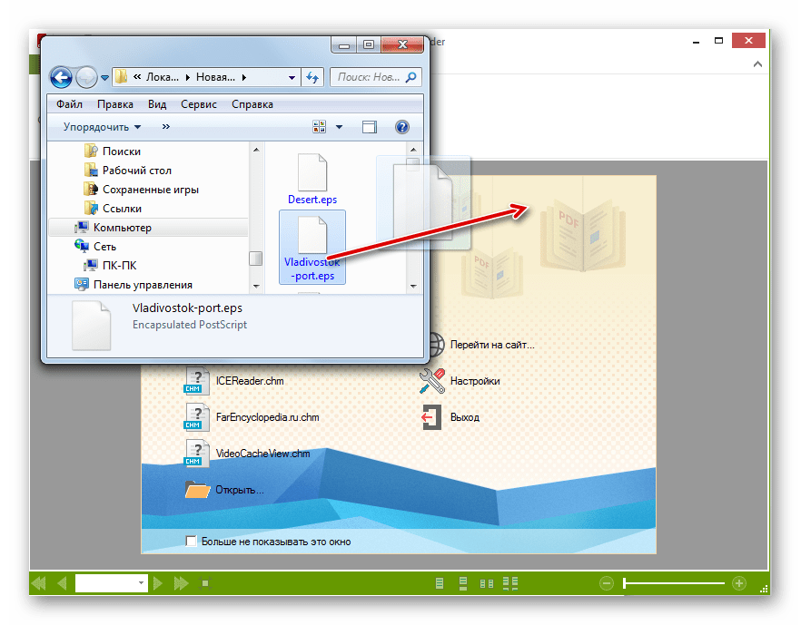Toggle the preview pane button
Viewport: 801px width, 625px height.
click(370, 126)
